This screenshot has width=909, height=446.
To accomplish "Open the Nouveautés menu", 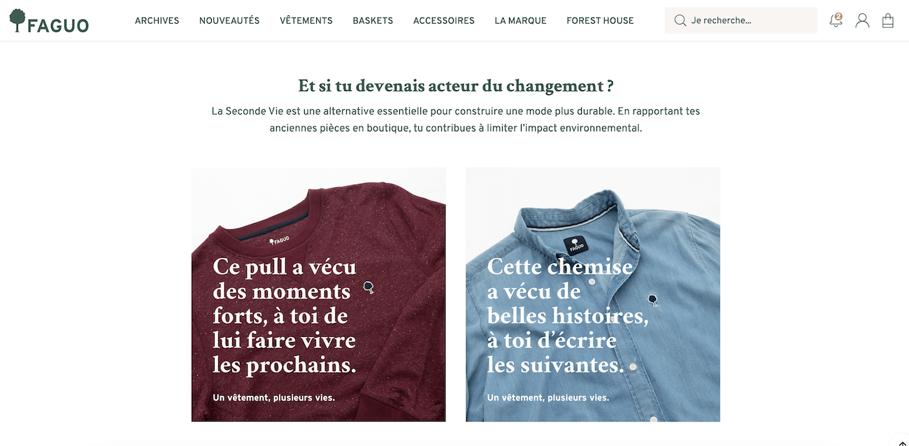I will pos(229,21).
